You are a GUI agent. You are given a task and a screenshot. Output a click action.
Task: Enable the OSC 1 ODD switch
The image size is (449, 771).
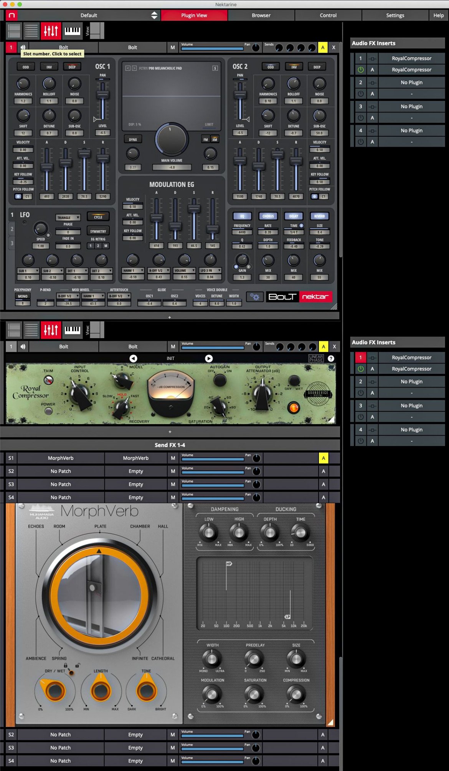click(26, 67)
